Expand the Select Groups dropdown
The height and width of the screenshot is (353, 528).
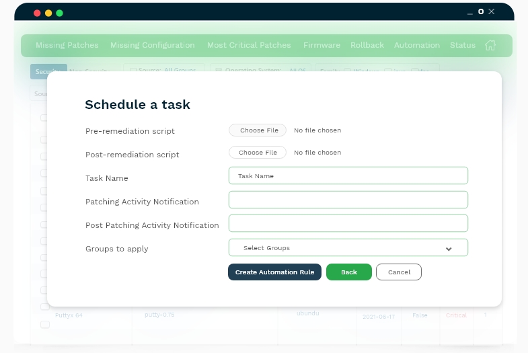pos(348,247)
